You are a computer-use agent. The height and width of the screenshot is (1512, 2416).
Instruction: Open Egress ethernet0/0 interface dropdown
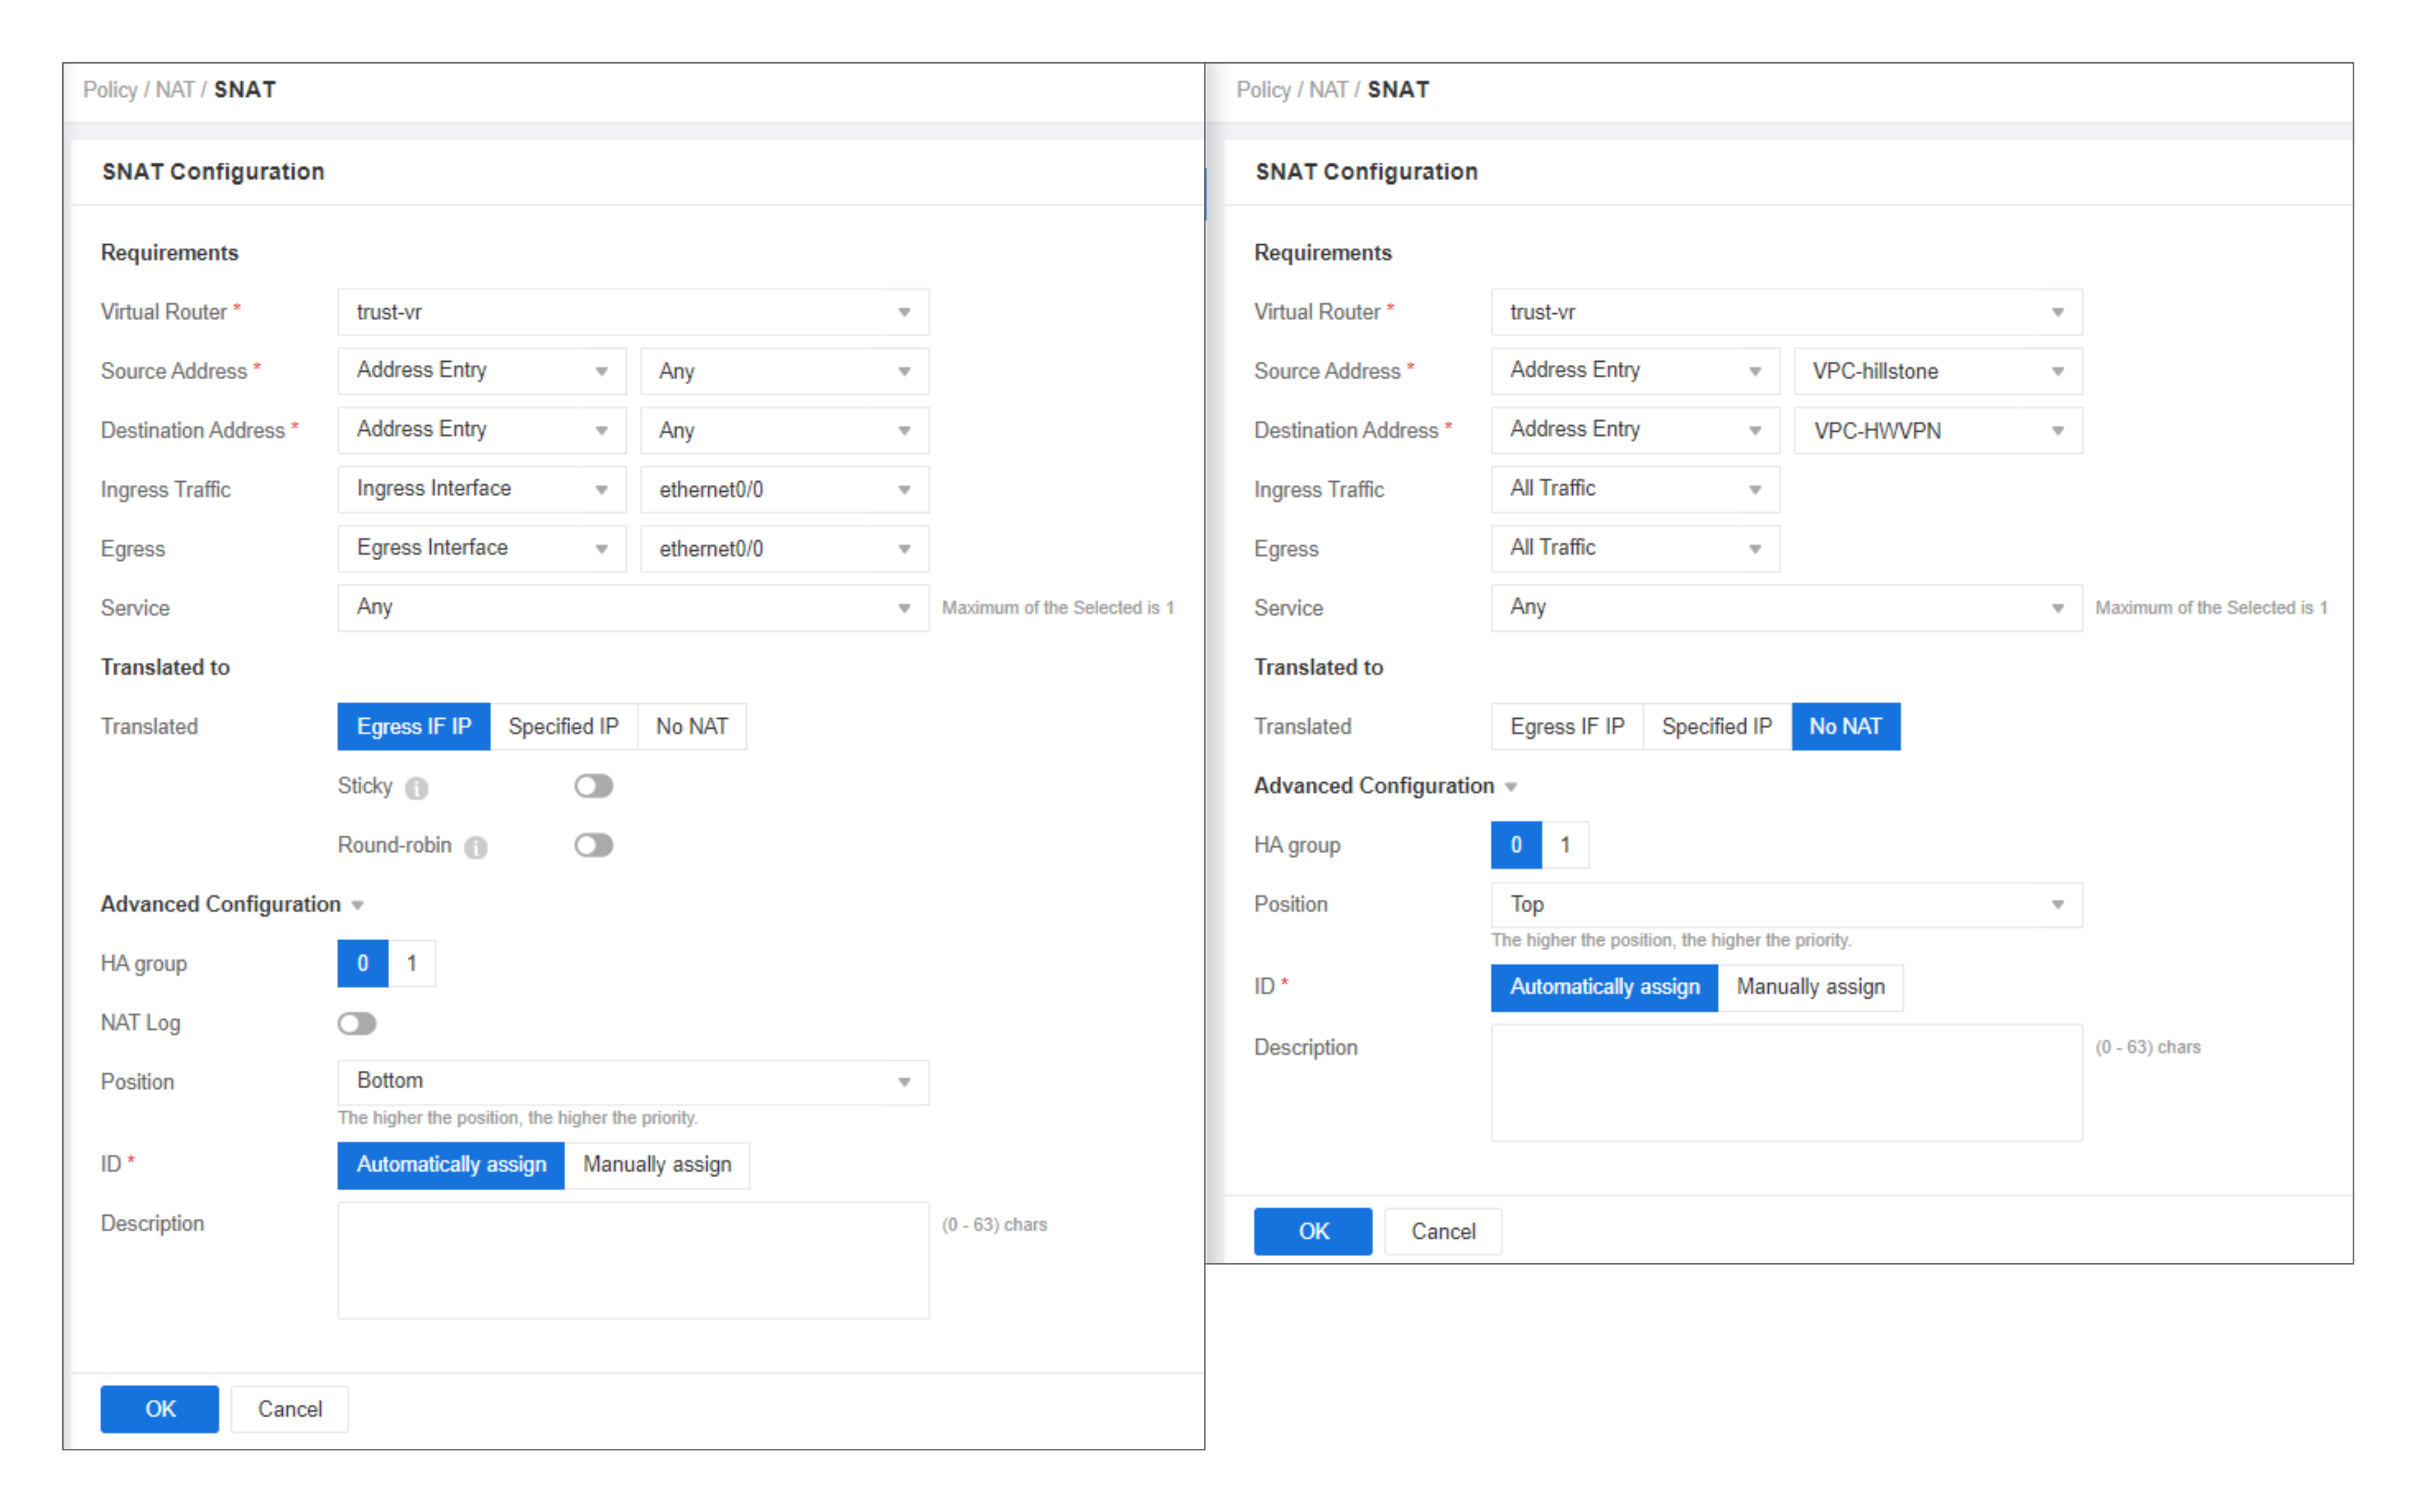(x=785, y=548)
